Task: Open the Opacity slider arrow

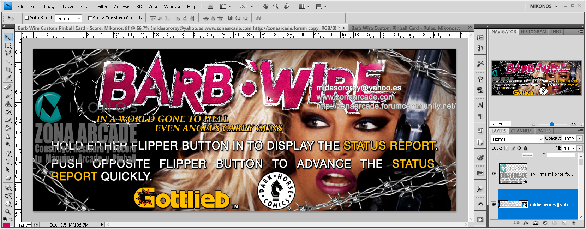Action: 579,139
